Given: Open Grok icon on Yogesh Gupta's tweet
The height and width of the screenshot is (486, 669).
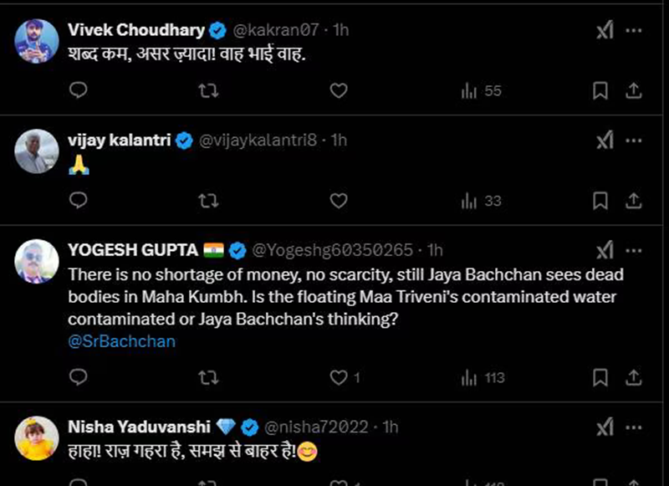Looking at the screenshot, I should [605, 250].
